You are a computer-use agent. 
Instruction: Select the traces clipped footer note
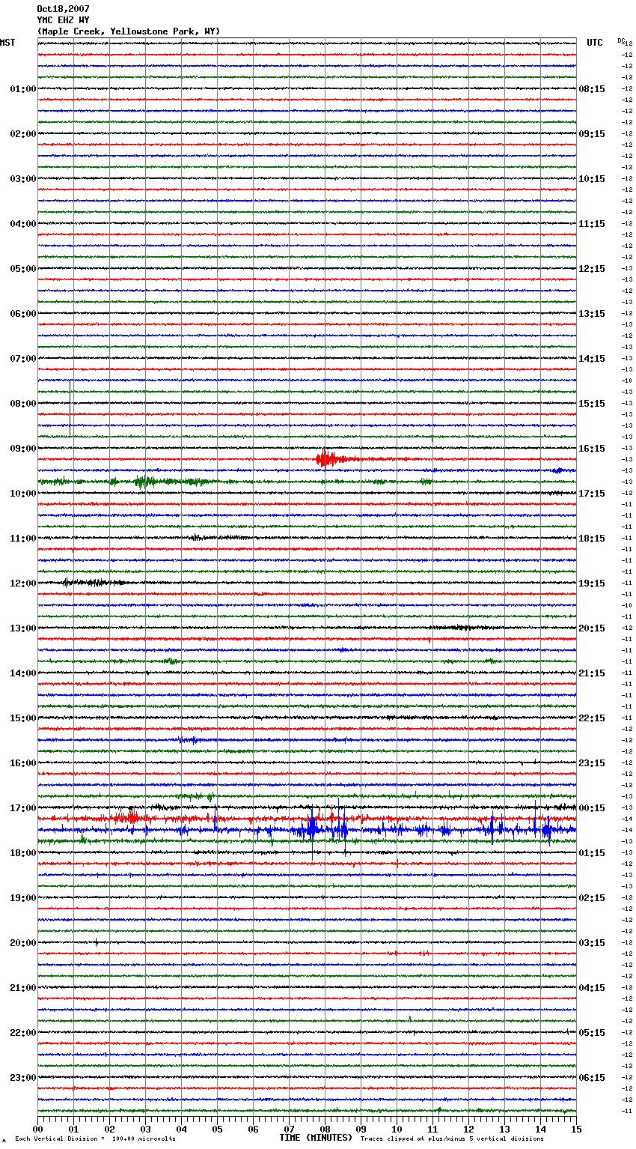pyautogui.click(x=452, y=1139)
